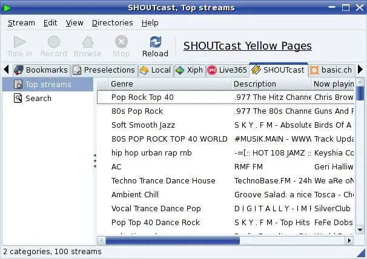Select the Techno Trance Dance House row
The height and width of the screenshot is (259, 367).
[x=225, y=180]
